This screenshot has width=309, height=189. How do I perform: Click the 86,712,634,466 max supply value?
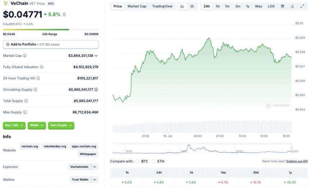85,112
